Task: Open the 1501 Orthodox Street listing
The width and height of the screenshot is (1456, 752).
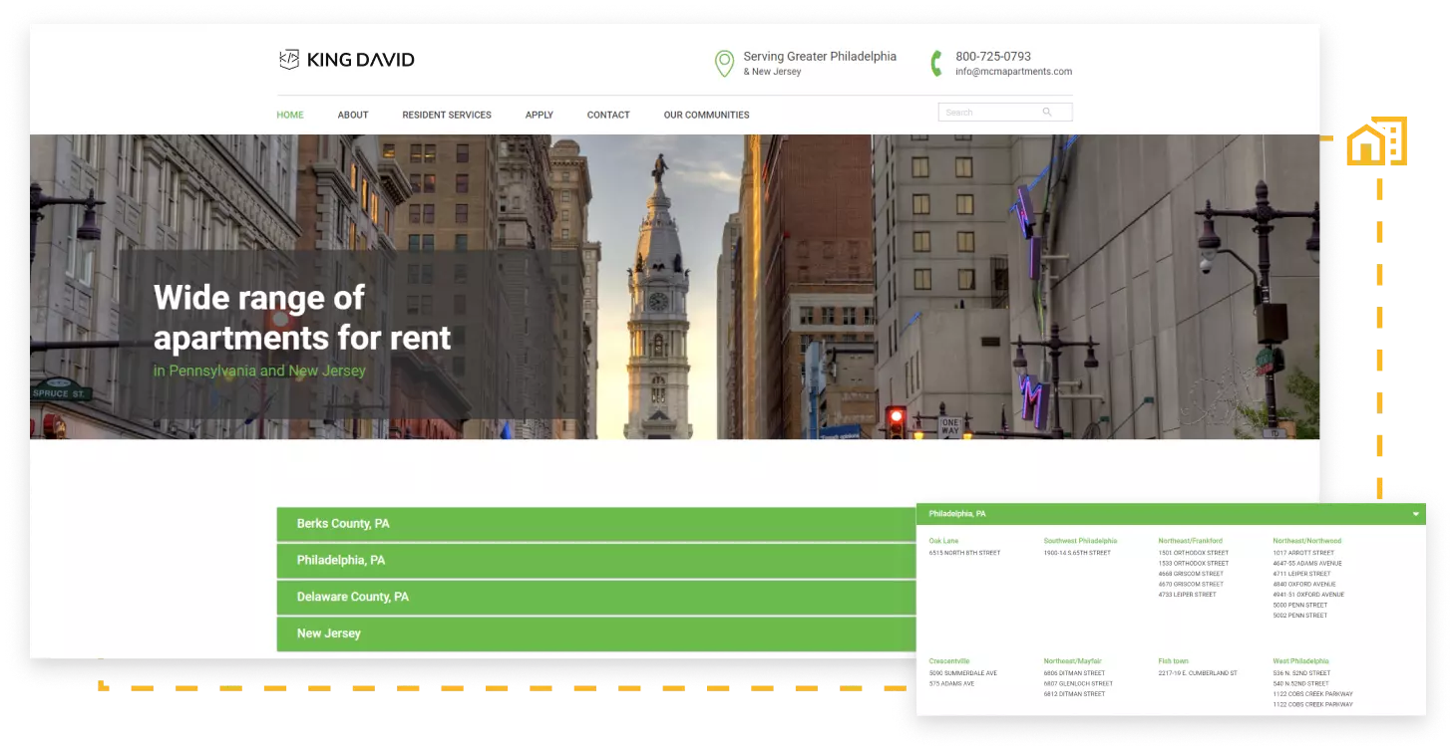Action: (x=1193, y=553)
